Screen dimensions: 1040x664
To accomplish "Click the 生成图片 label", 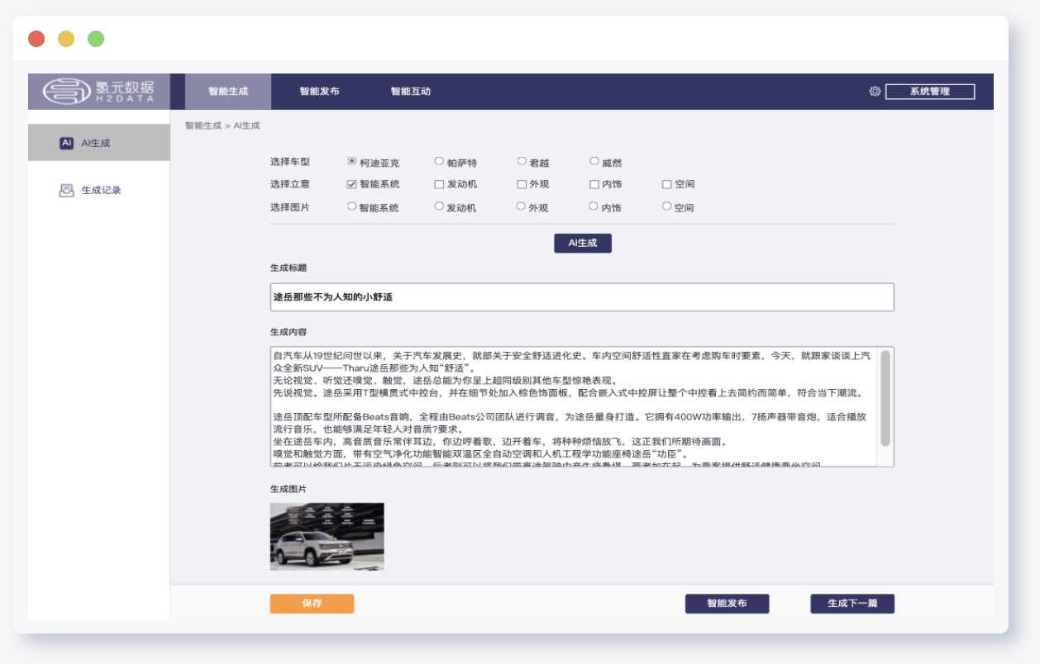I will (x=289, y=489).
